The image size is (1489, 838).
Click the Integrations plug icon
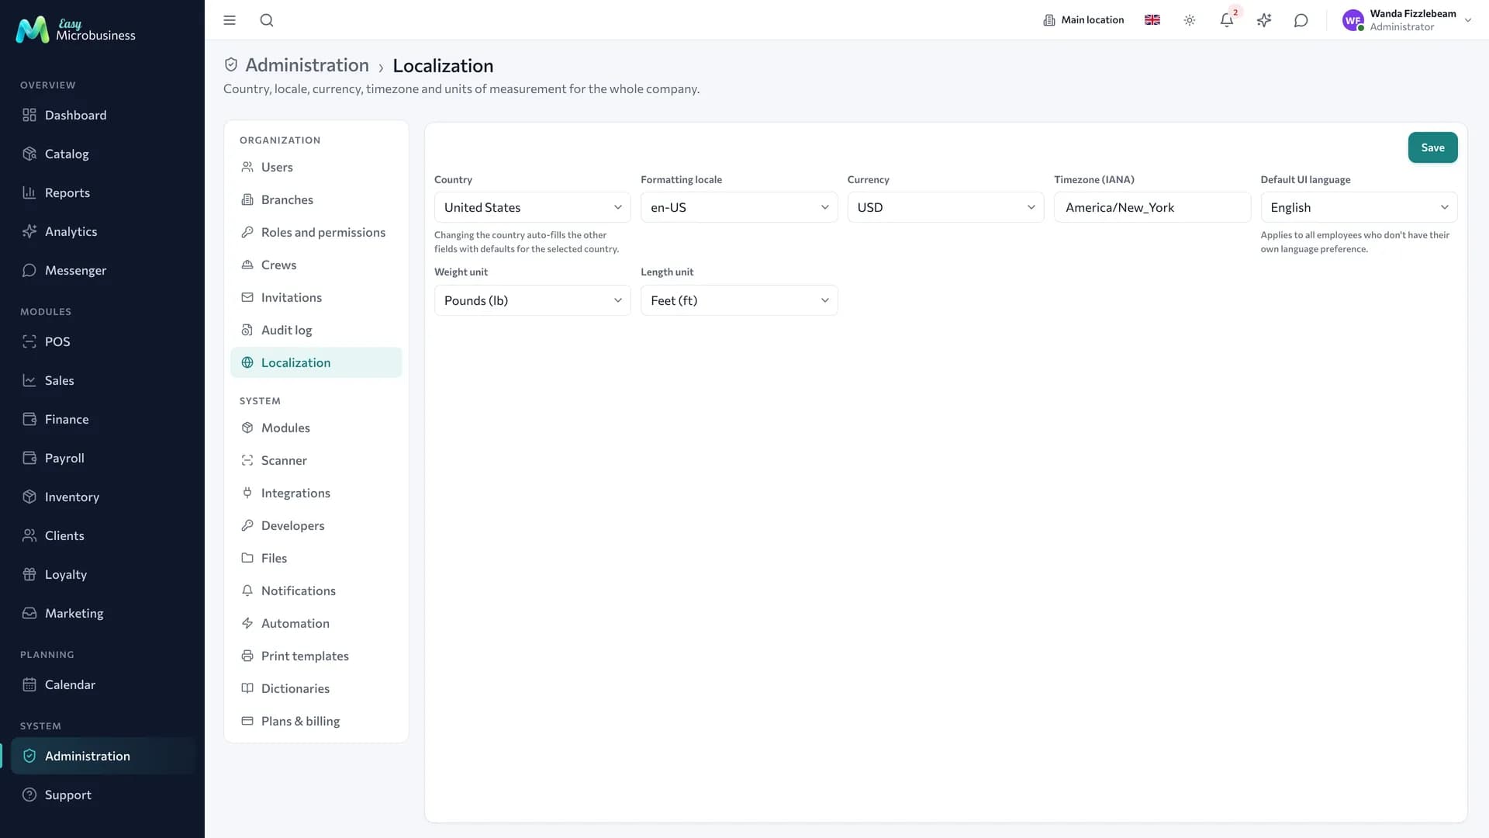coord(247,493)
